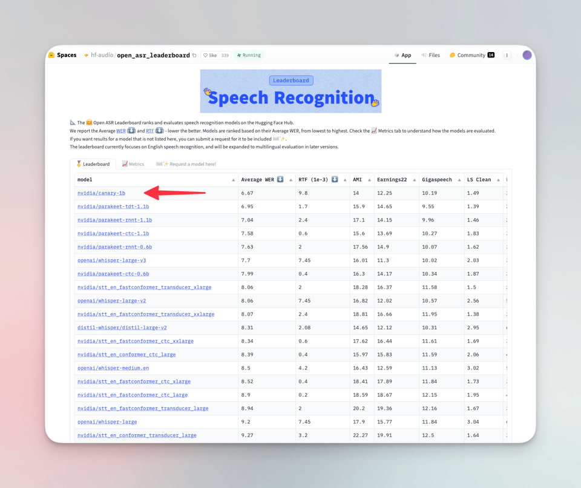Open the open_asr_leaderboard space link

153,55
